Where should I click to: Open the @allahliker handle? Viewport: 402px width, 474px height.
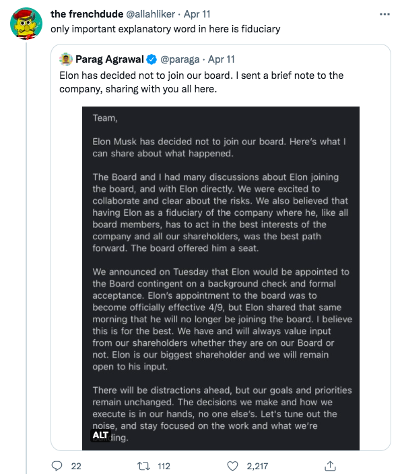click(150, 14)
